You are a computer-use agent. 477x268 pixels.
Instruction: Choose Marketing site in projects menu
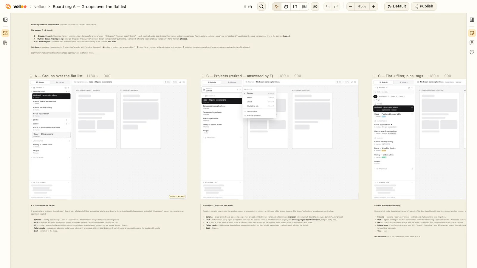point(259,106)
